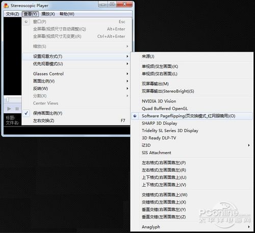Expand Glasses Control submenu
Viewport: 255px width, 233px height.
tap(76, 74)
